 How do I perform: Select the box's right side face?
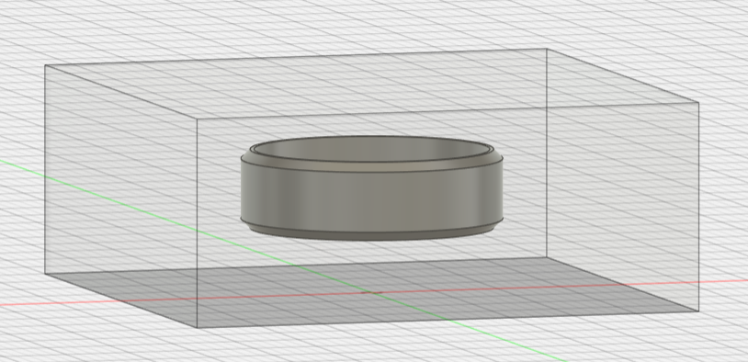[x=622, y=180]
